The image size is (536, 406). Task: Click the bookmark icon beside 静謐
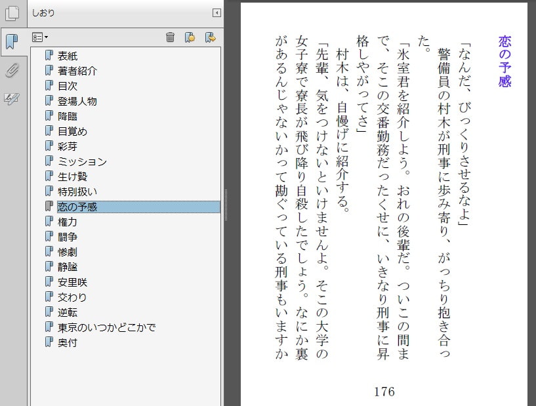pyautogui.click(x=49, y=266)
